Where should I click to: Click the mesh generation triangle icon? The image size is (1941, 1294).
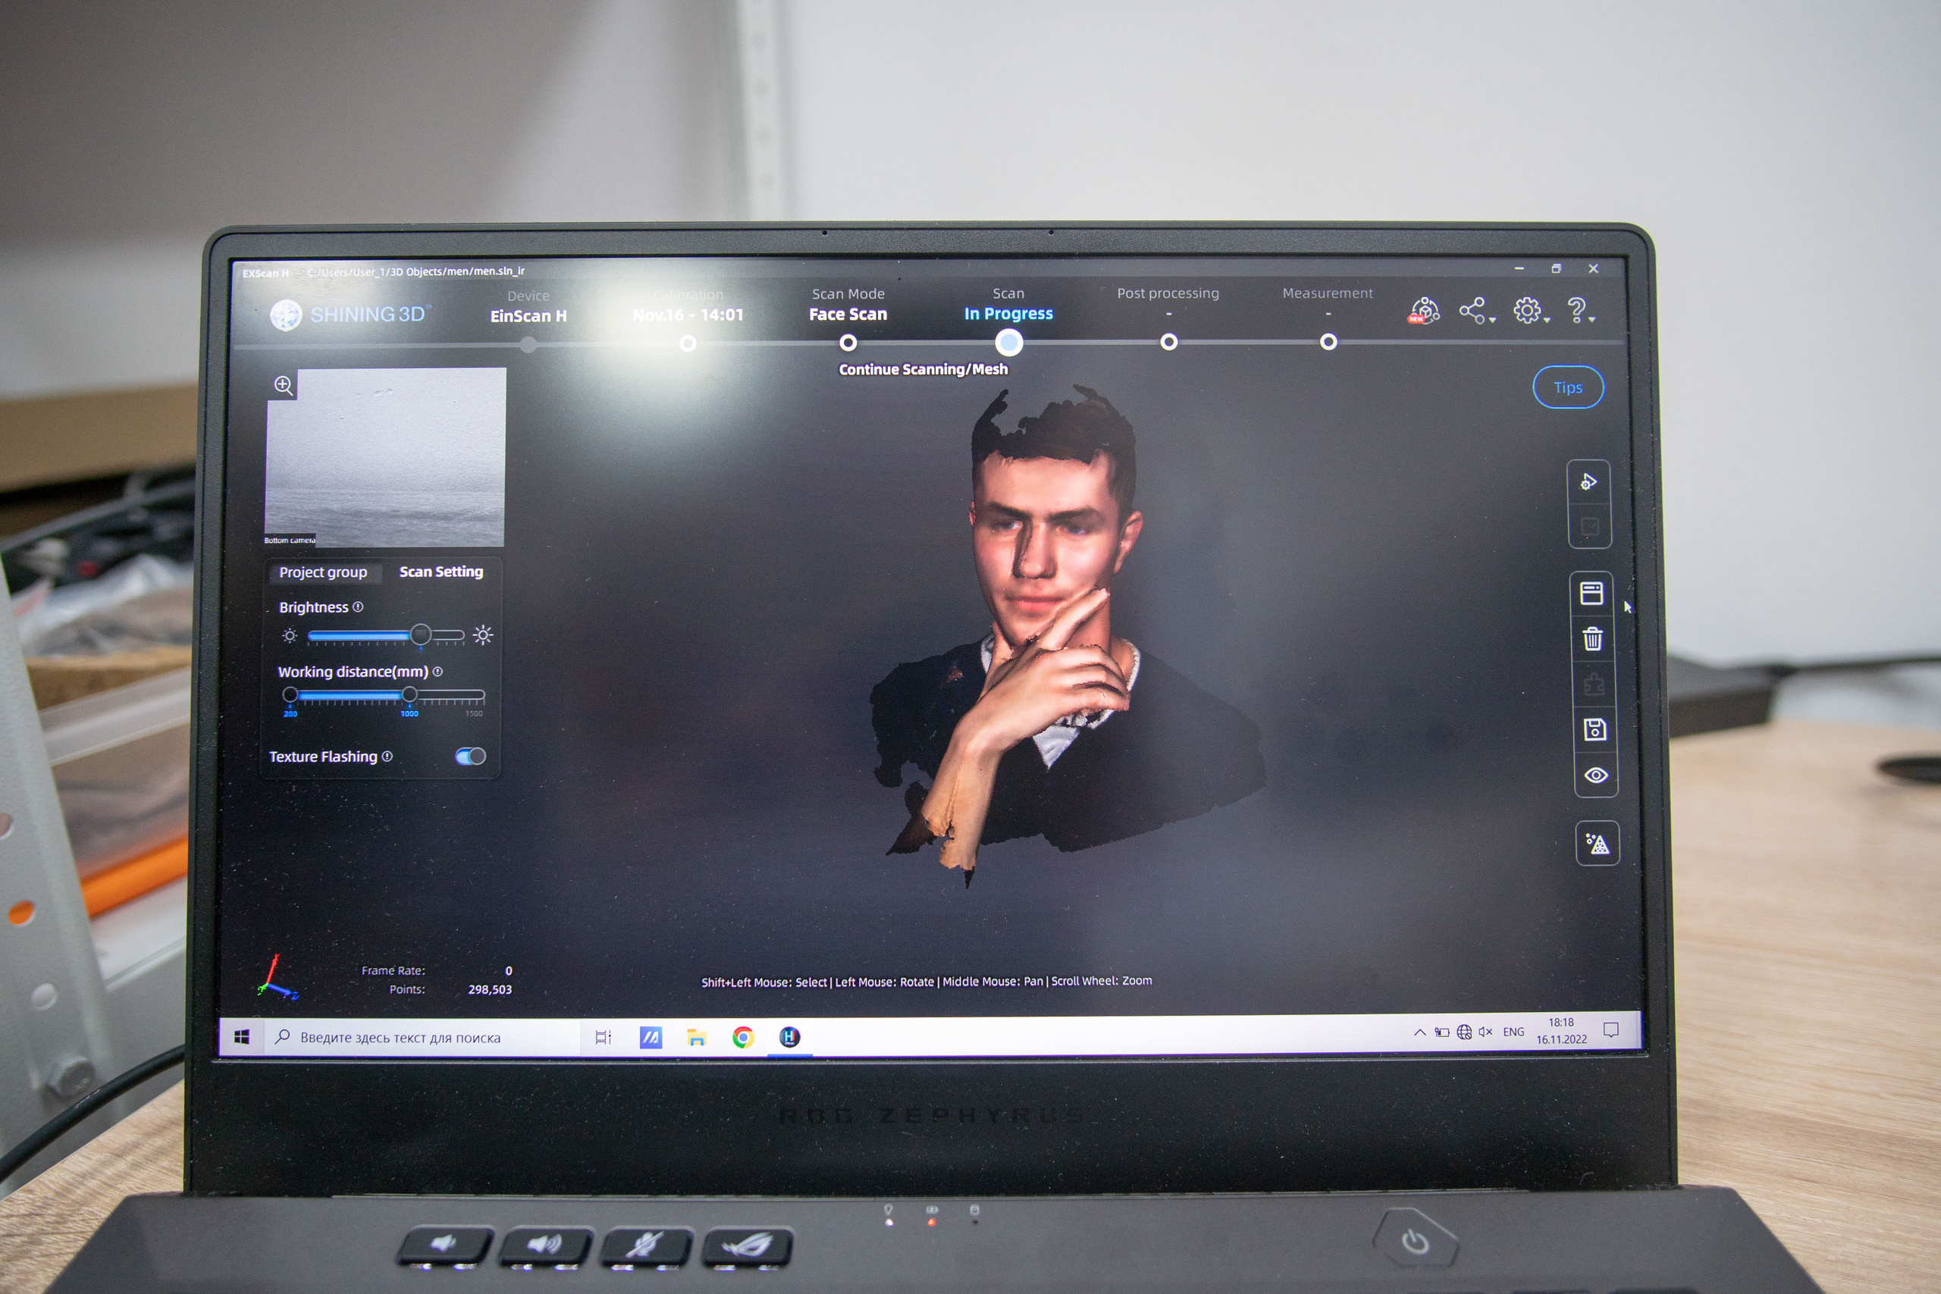tap(1597, 844)
